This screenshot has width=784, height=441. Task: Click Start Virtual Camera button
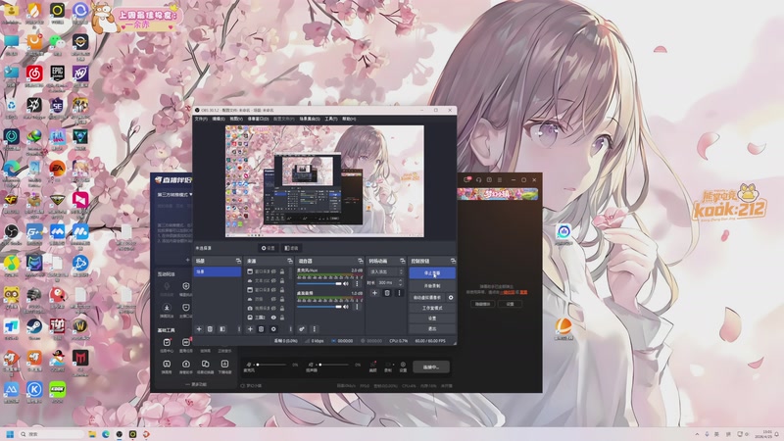click(427, 297)
